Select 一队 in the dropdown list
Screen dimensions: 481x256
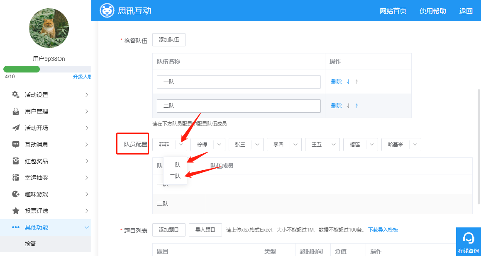(x=175, y=165)
